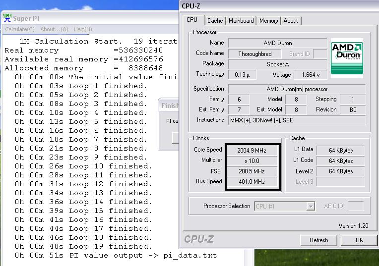
Task: Click the Revision value B0
Action: (x=353, y=110)
